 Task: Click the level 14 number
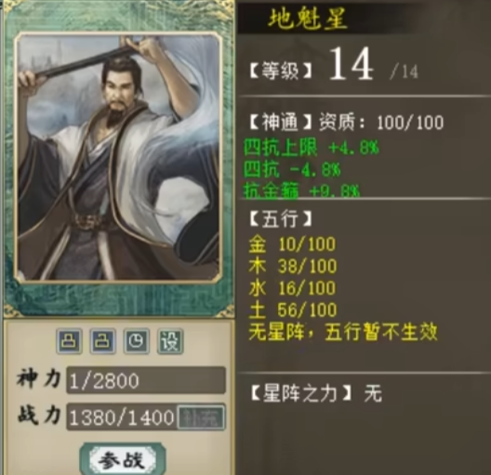click(351, 64)
